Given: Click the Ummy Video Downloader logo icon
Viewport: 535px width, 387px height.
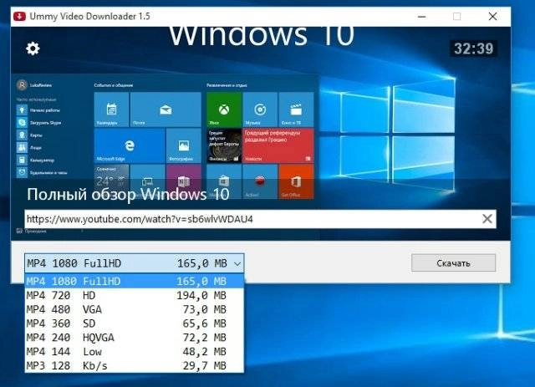Looking at the screenshot, I should (x=19, y=16).
